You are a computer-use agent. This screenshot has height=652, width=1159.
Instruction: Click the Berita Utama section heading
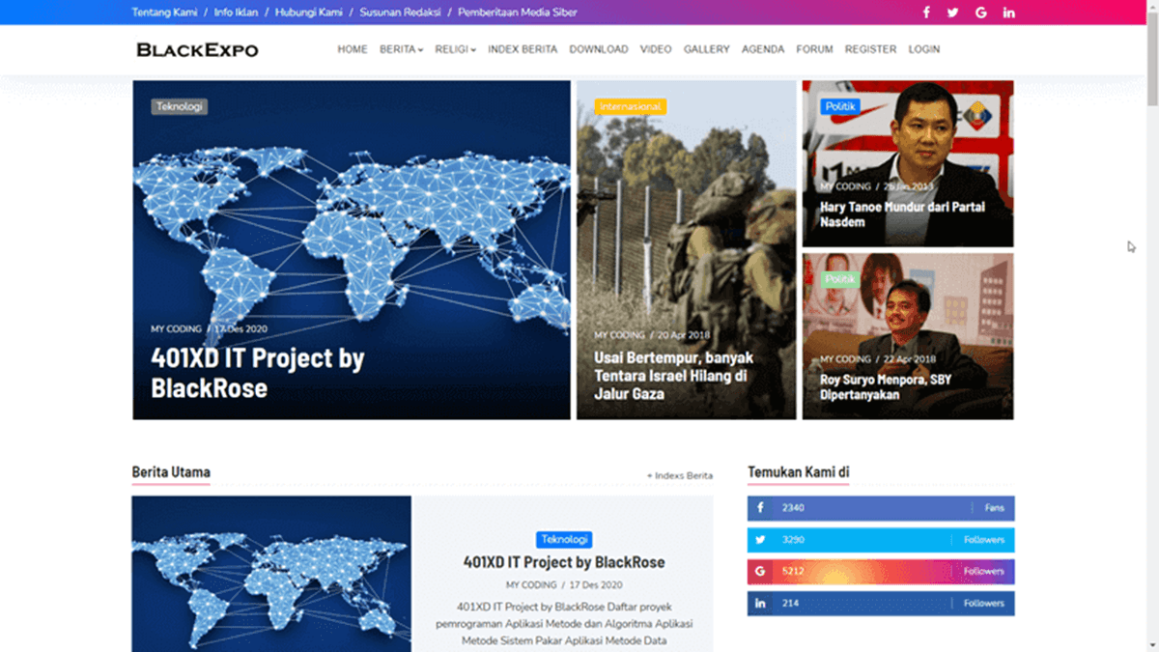[171, 472]
